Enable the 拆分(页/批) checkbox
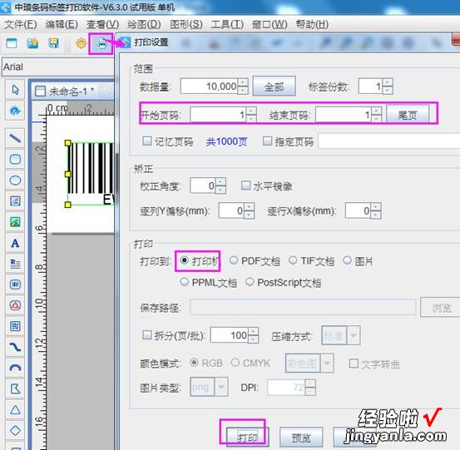 point(146,335)
